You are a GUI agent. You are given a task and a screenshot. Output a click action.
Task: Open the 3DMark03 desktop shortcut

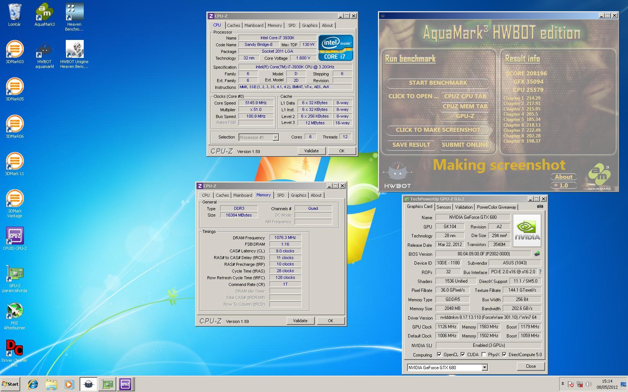14,52
